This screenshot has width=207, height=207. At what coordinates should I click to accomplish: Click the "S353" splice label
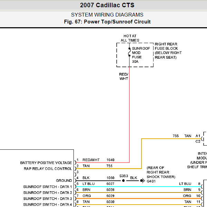pyautogui.click(x=124, y=176)
